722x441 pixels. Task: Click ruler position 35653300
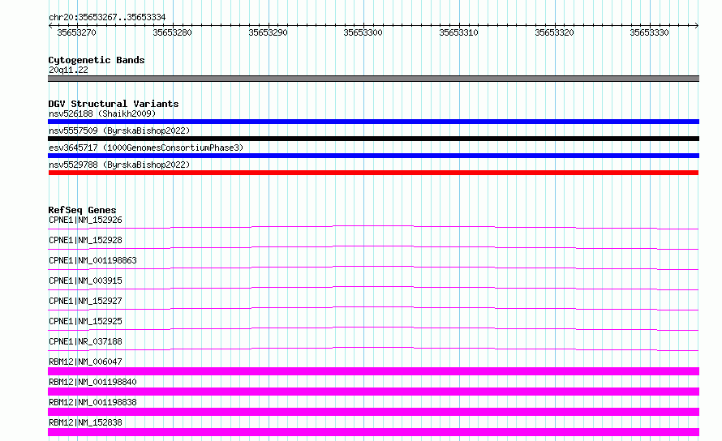pos(363,32)
